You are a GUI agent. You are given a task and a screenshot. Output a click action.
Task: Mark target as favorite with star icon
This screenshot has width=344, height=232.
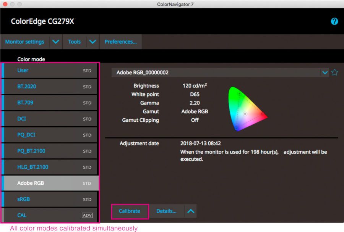tap(334, 72)
